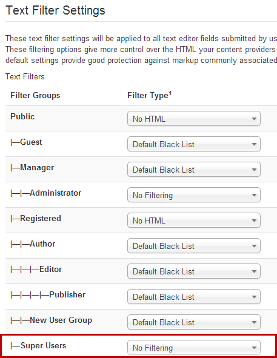
Task: Open the Editor filter type dropdown
Action: coord(194,271)
